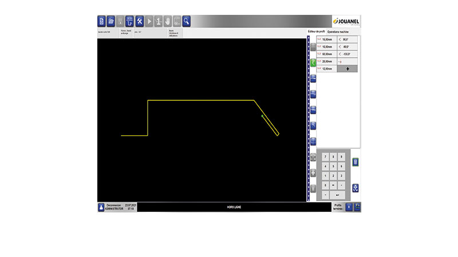Image resolution: width=458 pixels, height=257 pixels.
Task: Select the 60,00mm length field
Action: pyautogui.click(x=326, y=54)
